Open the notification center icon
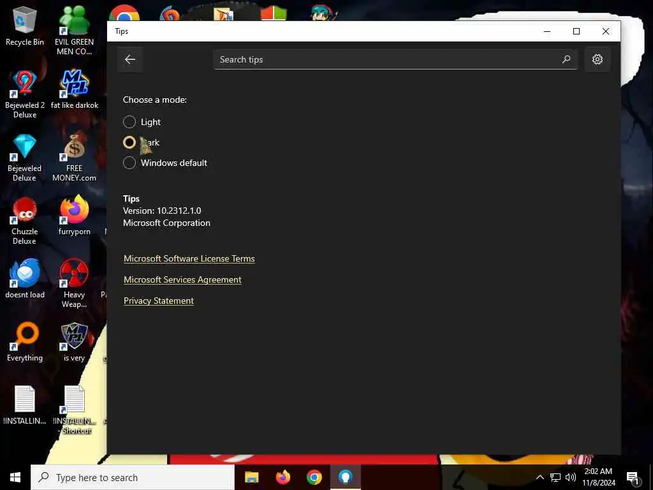The height and width of the screenshot is (490, 653). click(x=633, y=478)
